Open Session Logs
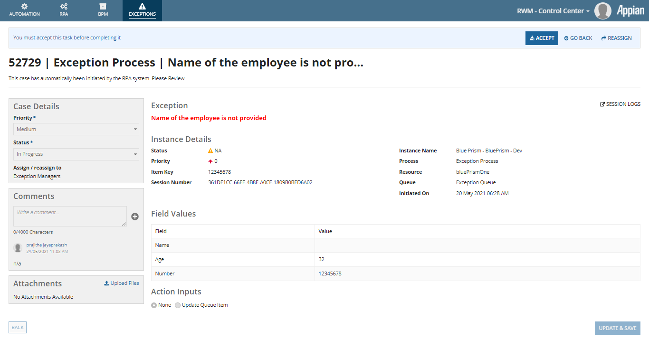Screen dimensions: 649x349 coord(620,104)
